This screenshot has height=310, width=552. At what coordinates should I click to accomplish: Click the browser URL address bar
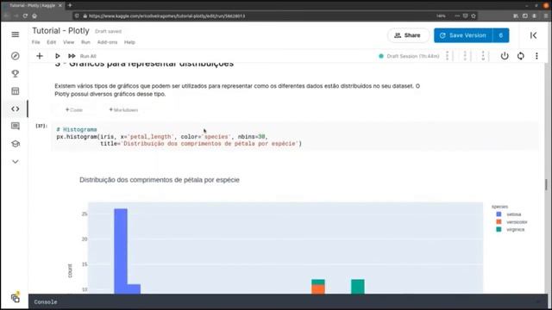[x=260, y=15]
